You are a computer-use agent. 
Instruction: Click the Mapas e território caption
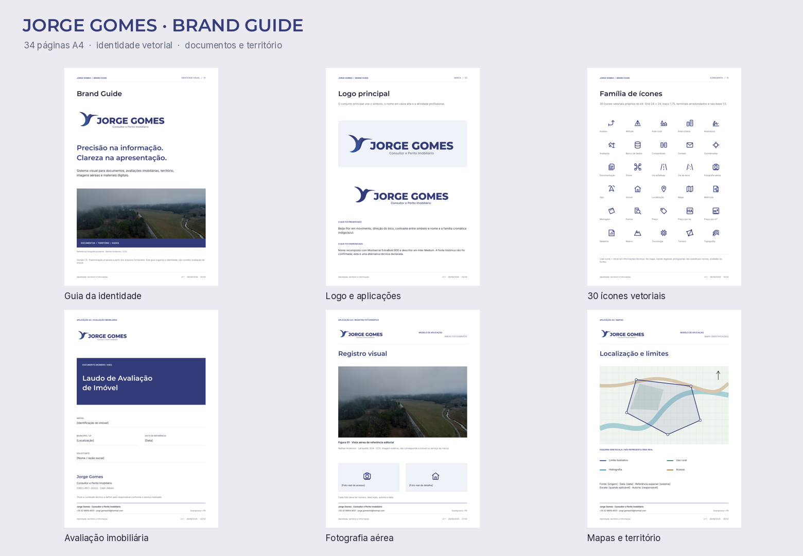pyautogui.click(x=624, y=538)
